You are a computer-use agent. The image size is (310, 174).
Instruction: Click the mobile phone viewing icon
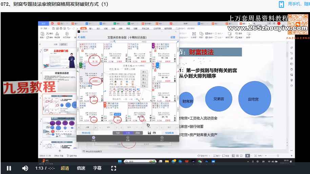(x=281, y=4)
